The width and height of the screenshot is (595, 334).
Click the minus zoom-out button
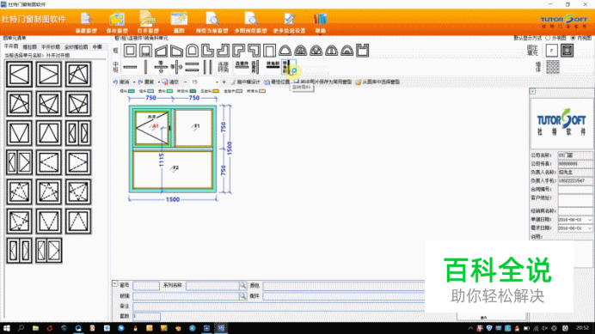tap(185, 82)
